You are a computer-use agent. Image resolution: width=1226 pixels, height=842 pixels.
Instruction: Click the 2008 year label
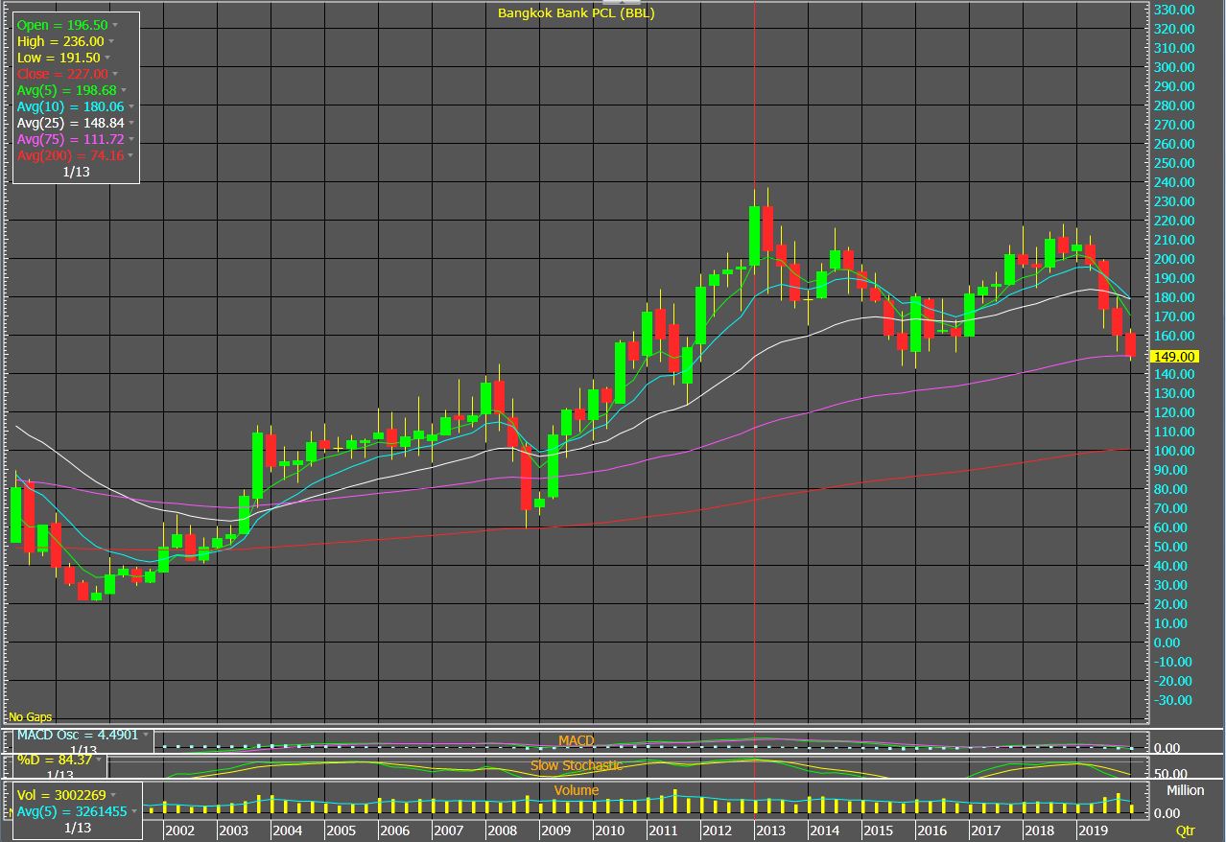point(502,830)
